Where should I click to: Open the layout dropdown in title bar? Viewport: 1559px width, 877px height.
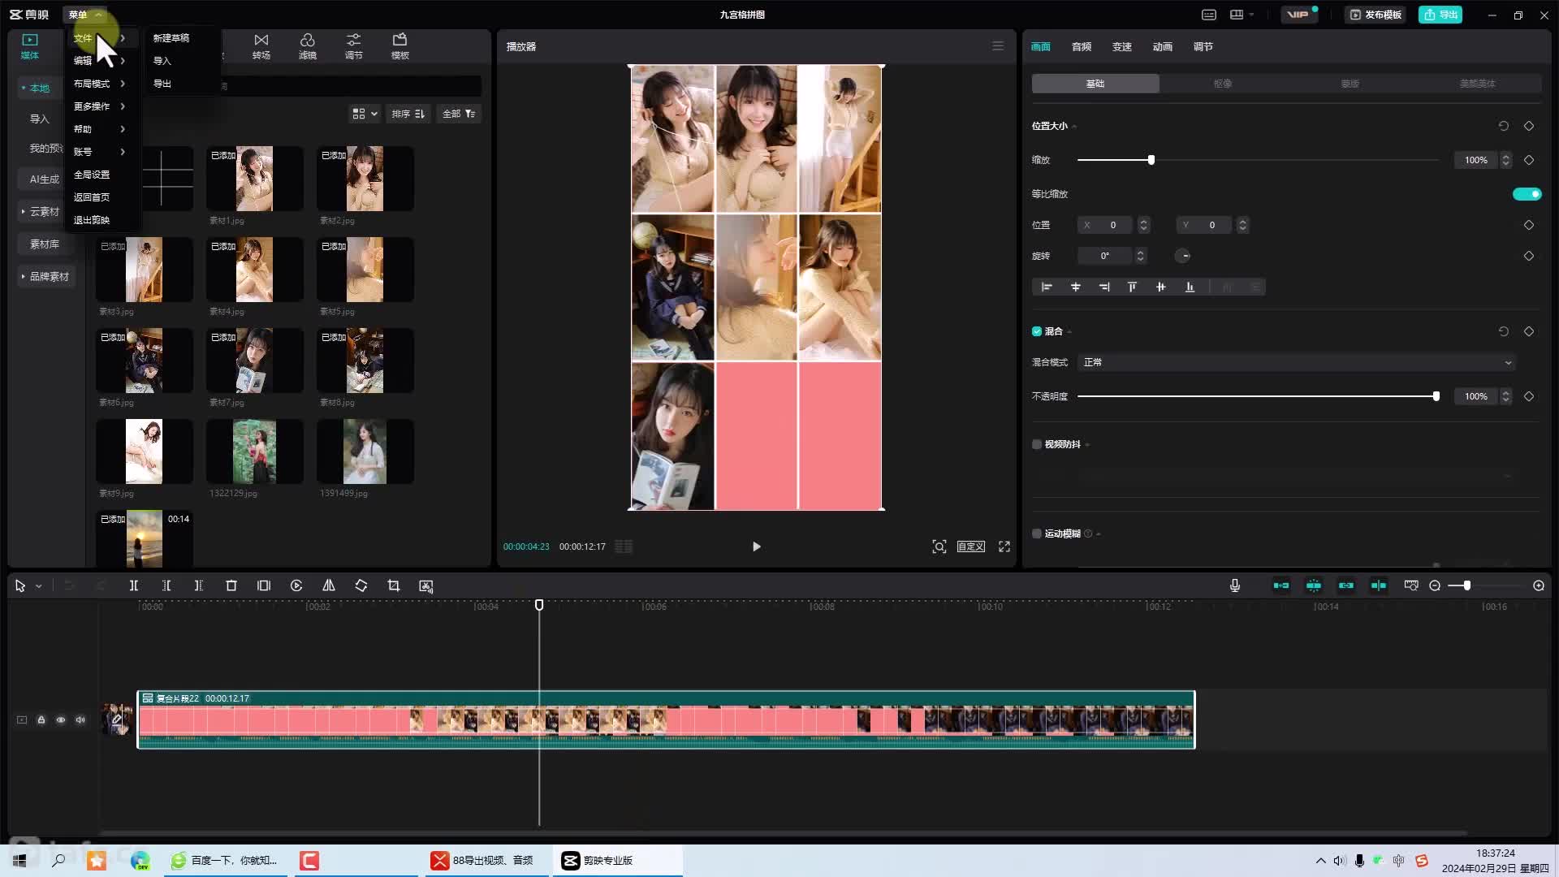pos(1242,15)
